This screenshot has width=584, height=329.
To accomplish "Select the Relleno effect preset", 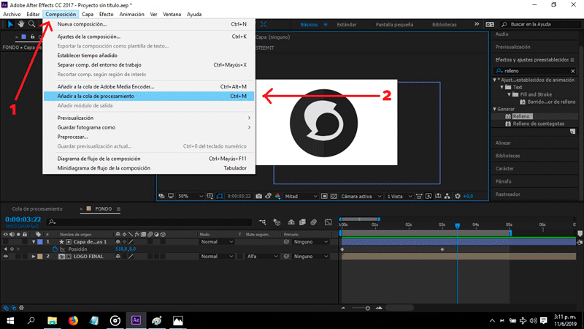I will coord(521,116).
